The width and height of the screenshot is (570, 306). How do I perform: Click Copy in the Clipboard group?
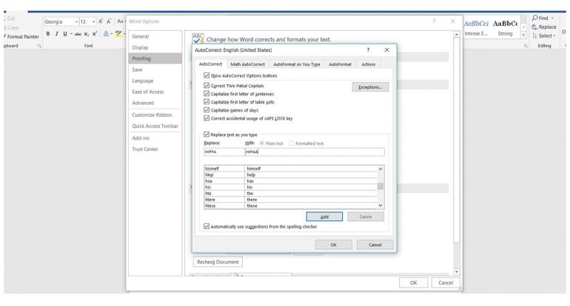click(x=11, y=27)
